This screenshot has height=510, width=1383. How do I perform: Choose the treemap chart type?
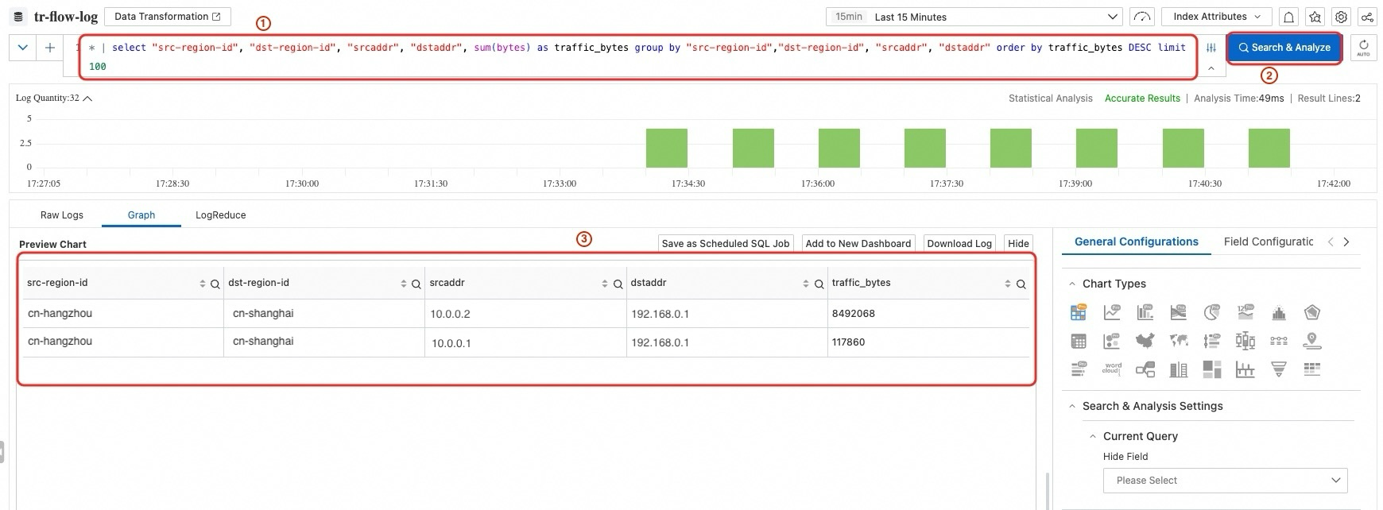pyautogui.click(x=1212, y=369)
